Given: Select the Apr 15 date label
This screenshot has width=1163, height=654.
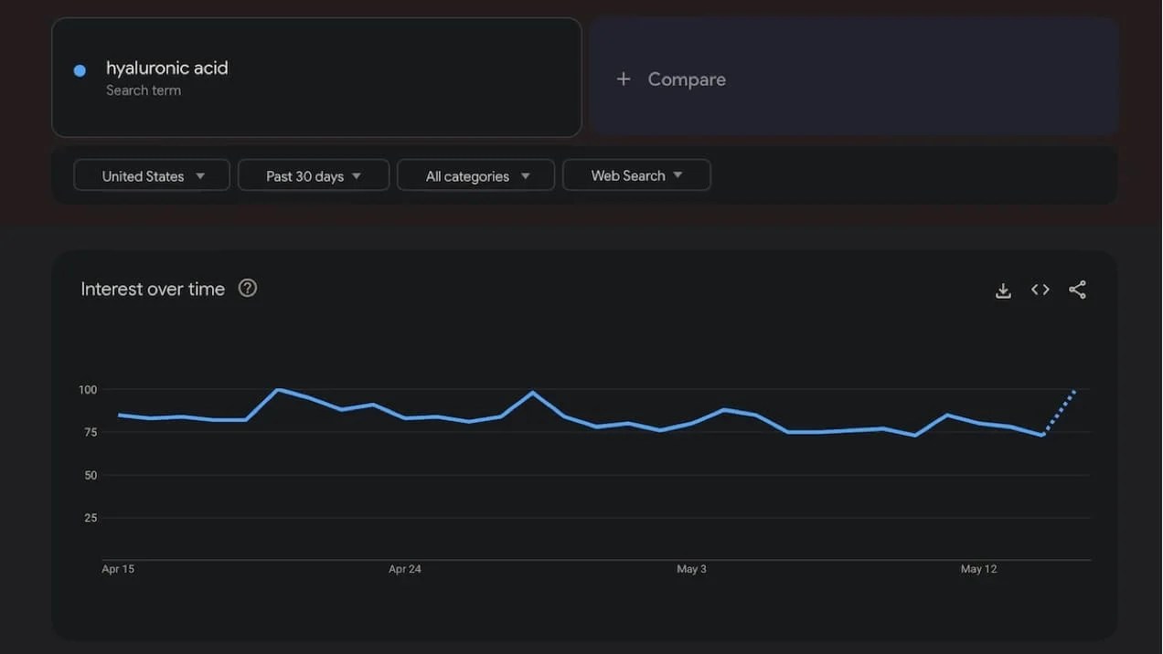Looking at the screenshot, I should (118, 569).
